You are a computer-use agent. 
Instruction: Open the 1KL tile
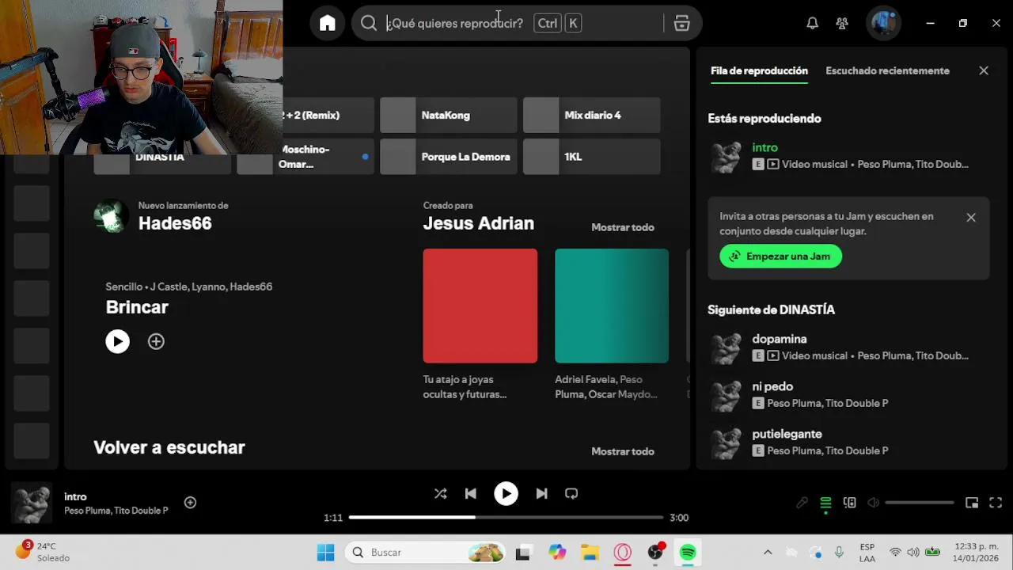592,157
